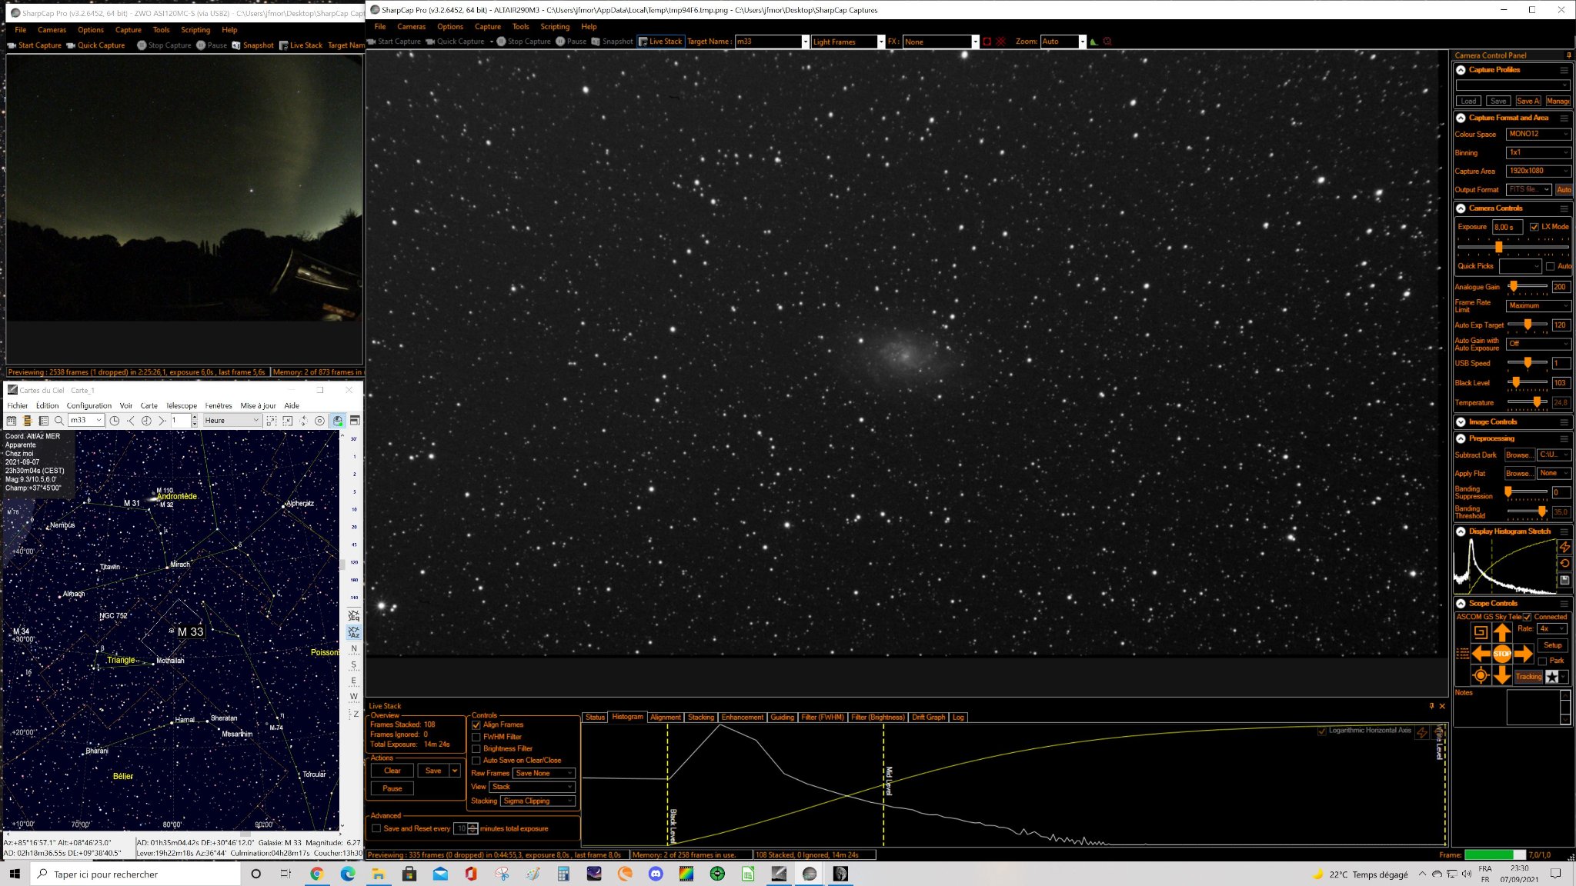Switch to Equatorial coordinates icon in Cartes du Ciel

(353, 616)
